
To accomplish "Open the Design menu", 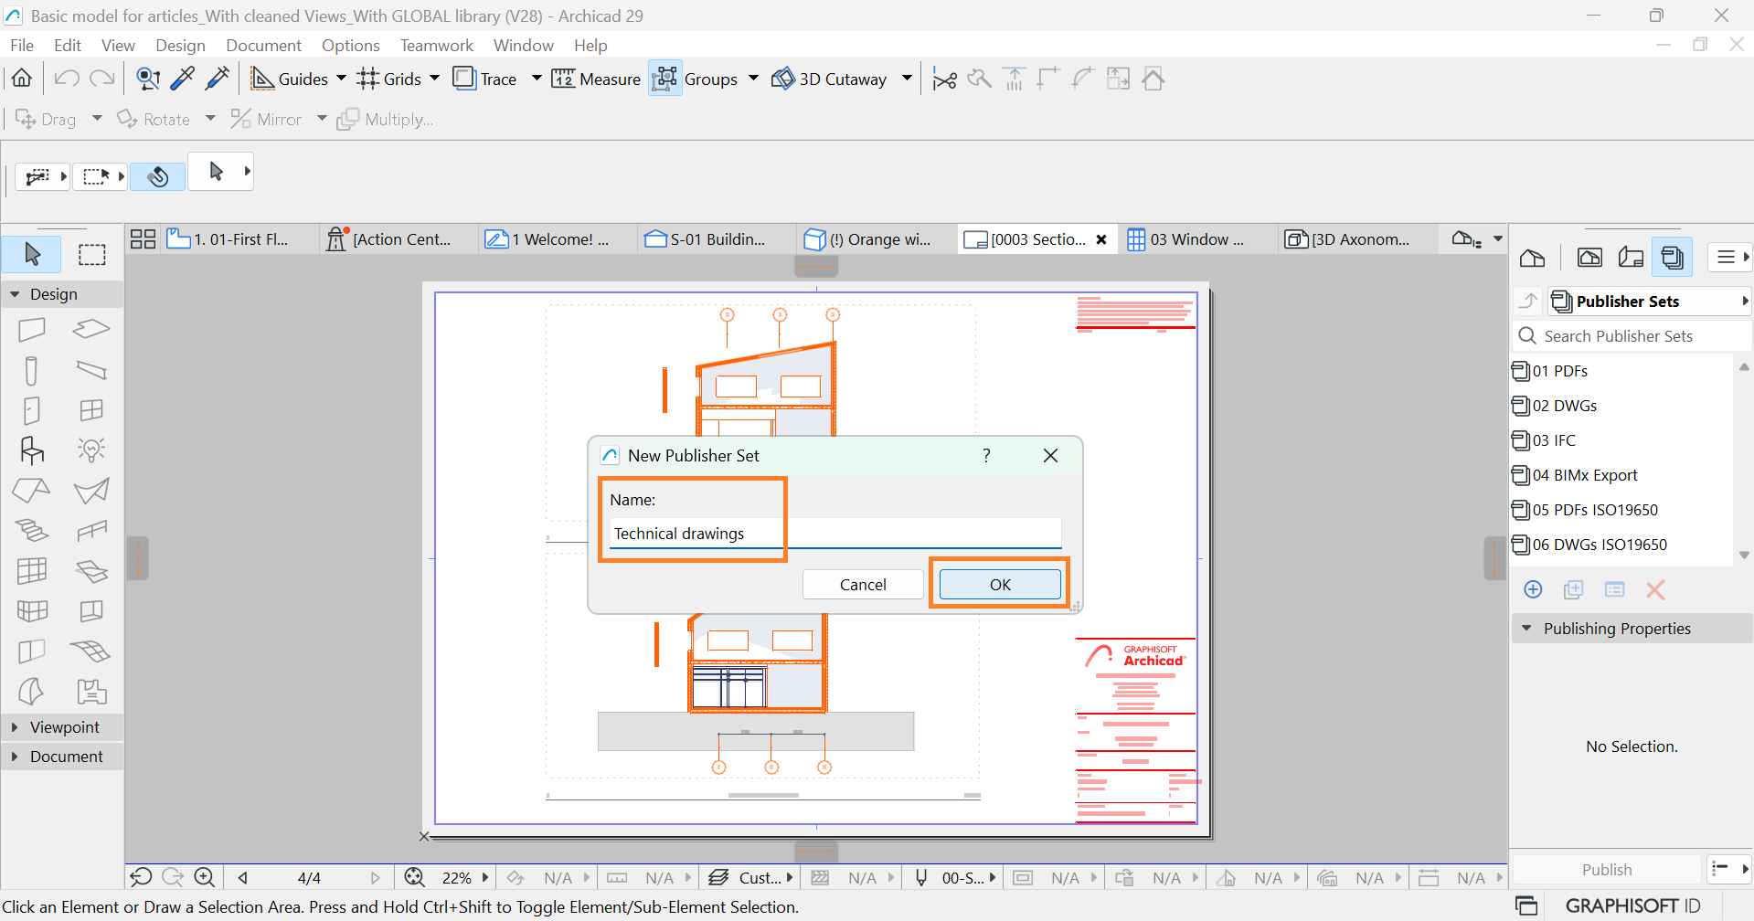I will click(180, 45).
